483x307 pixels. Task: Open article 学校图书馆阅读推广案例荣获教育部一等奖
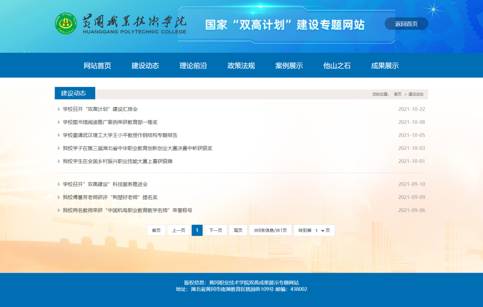110,122
